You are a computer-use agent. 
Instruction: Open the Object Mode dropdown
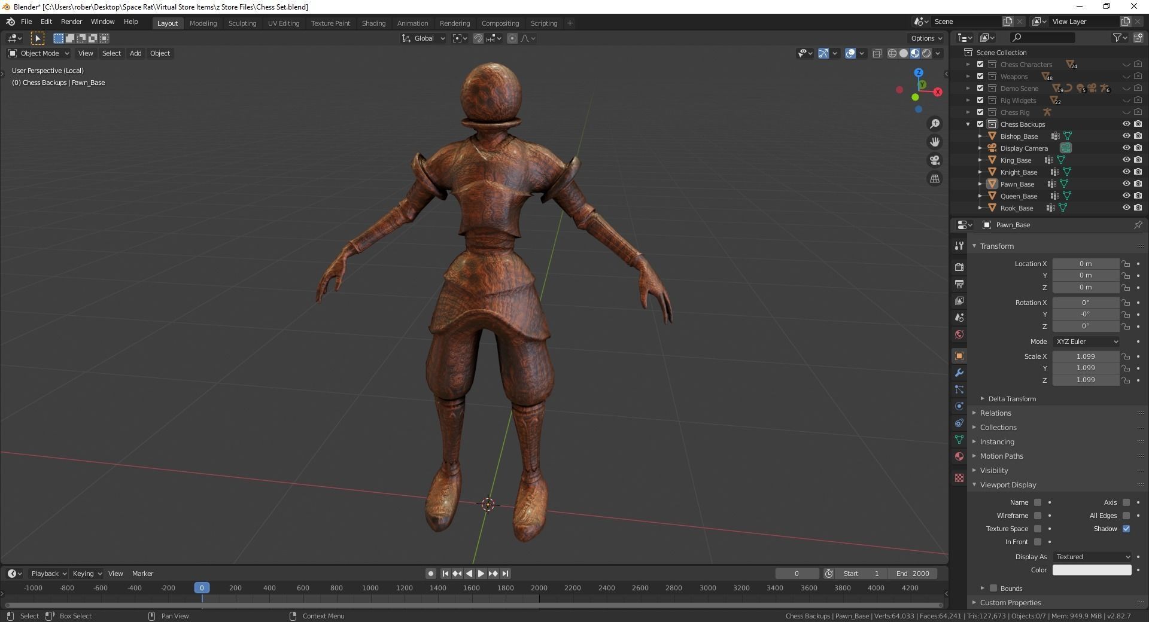point(39,53)
